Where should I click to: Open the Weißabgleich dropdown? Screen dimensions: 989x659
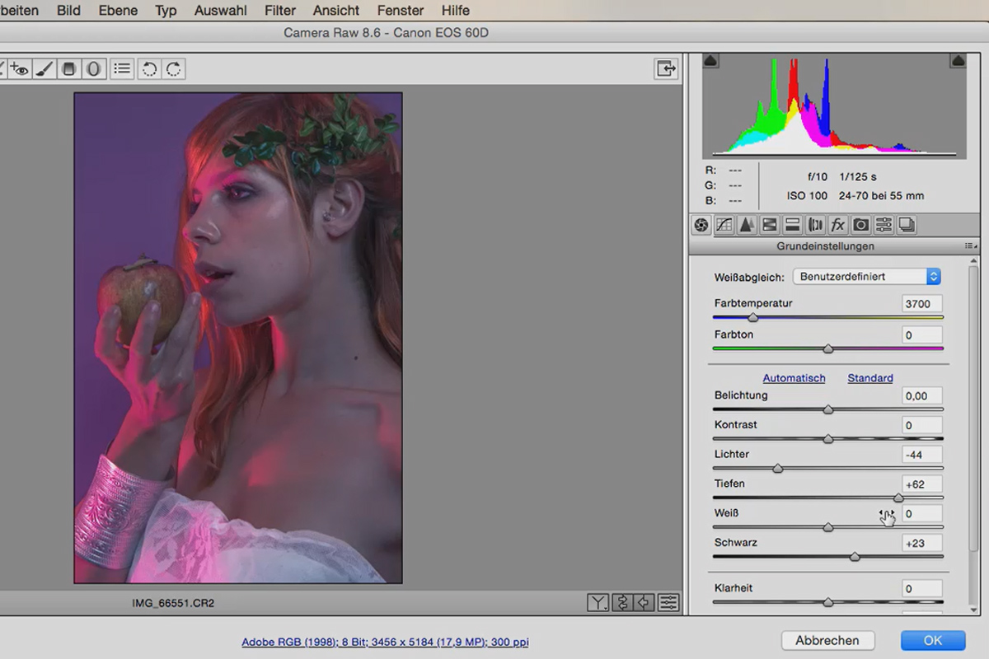866,277
